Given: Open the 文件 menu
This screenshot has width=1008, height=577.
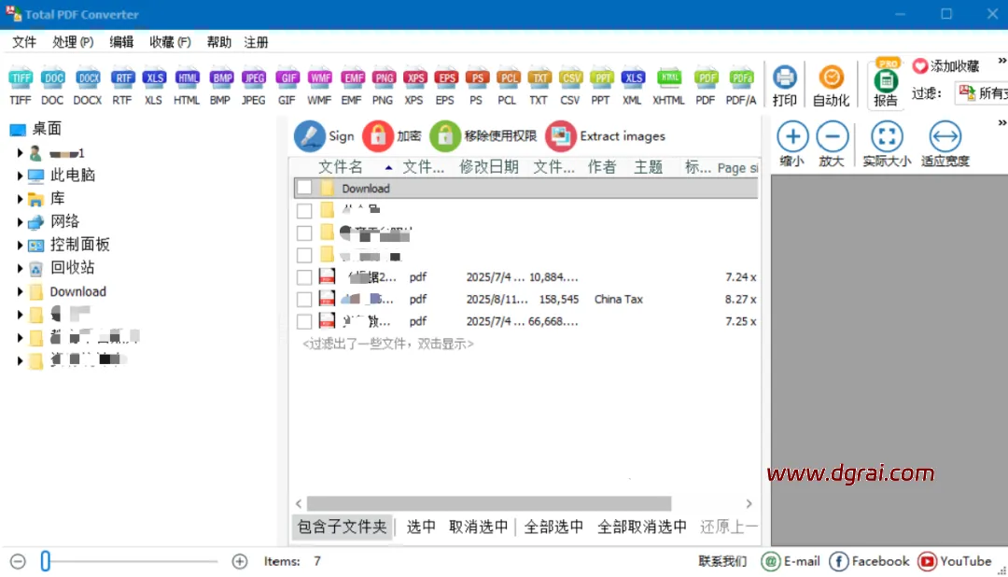Looking at the screenshot, I should [24, 42].
